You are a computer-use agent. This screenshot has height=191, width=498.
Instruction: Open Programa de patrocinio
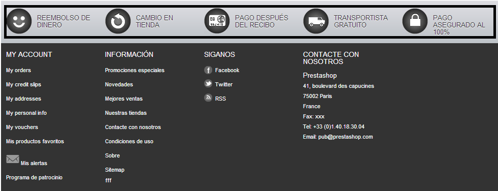(35, 177)
